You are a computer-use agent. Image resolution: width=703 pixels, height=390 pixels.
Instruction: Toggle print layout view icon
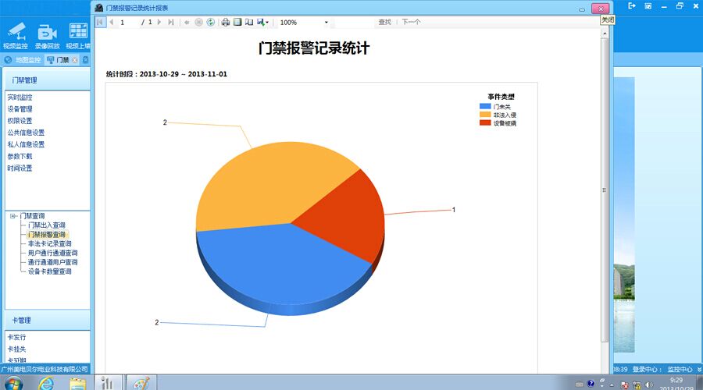click(237, 23)
